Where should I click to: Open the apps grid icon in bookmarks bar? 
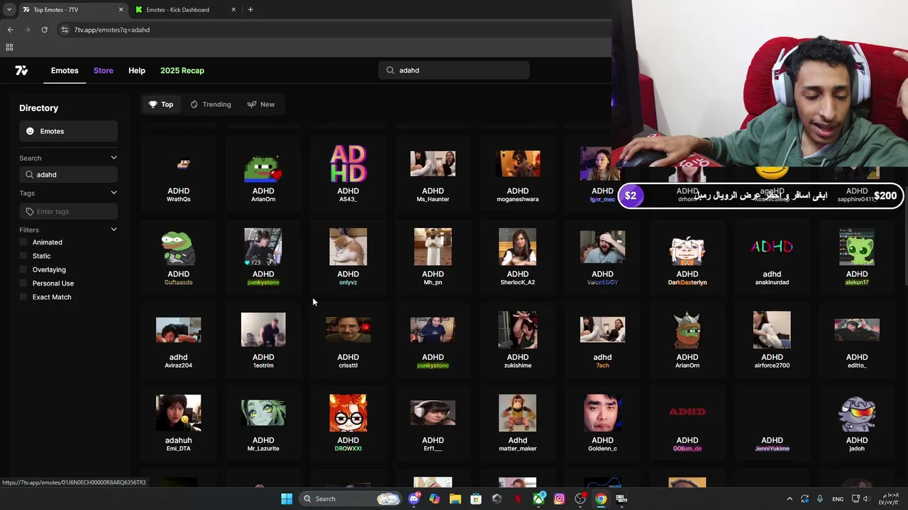point(9,47)
